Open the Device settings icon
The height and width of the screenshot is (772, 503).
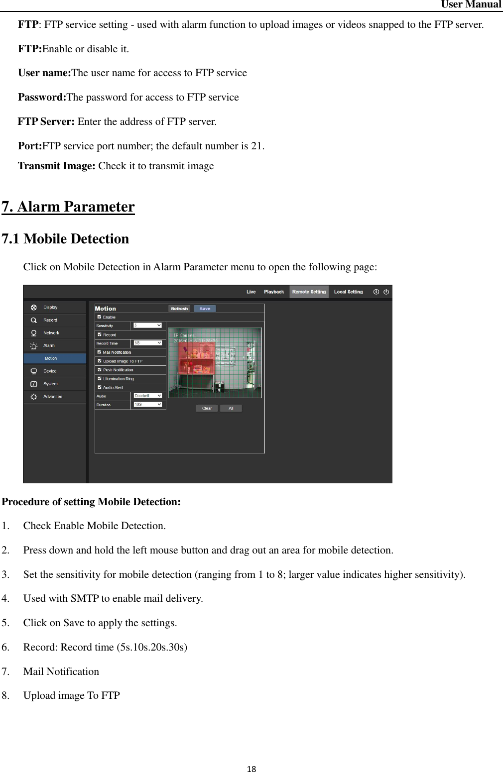34,371
